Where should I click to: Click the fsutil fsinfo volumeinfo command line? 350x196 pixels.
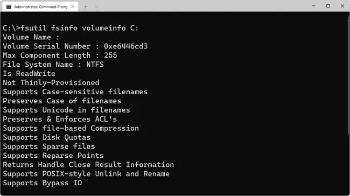tap(71, 28)
